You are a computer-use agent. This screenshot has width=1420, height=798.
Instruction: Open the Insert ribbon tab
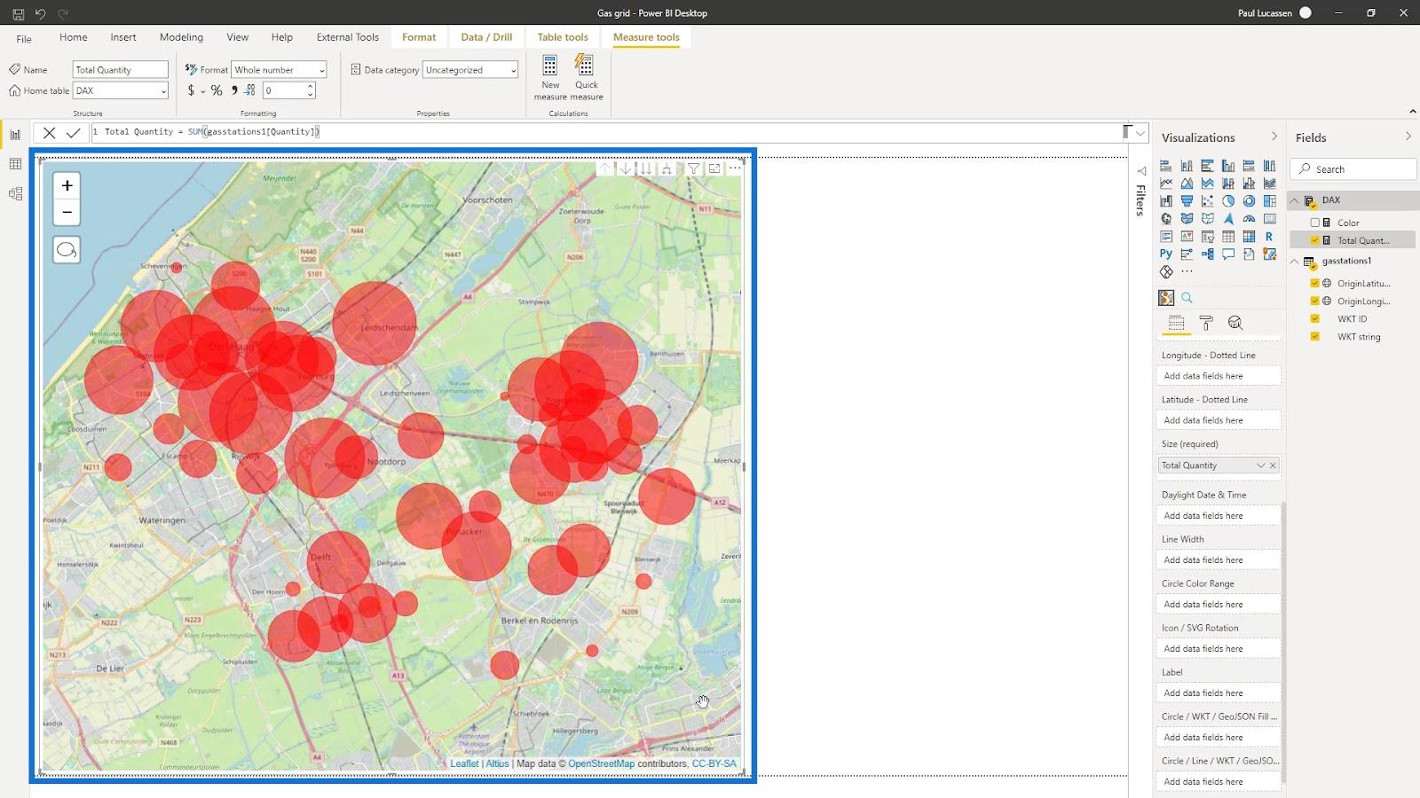[x=123, y=37]
